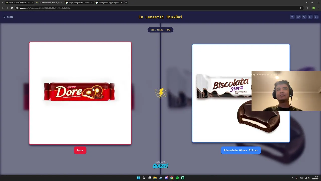Reload the current page

coord(12,8)
